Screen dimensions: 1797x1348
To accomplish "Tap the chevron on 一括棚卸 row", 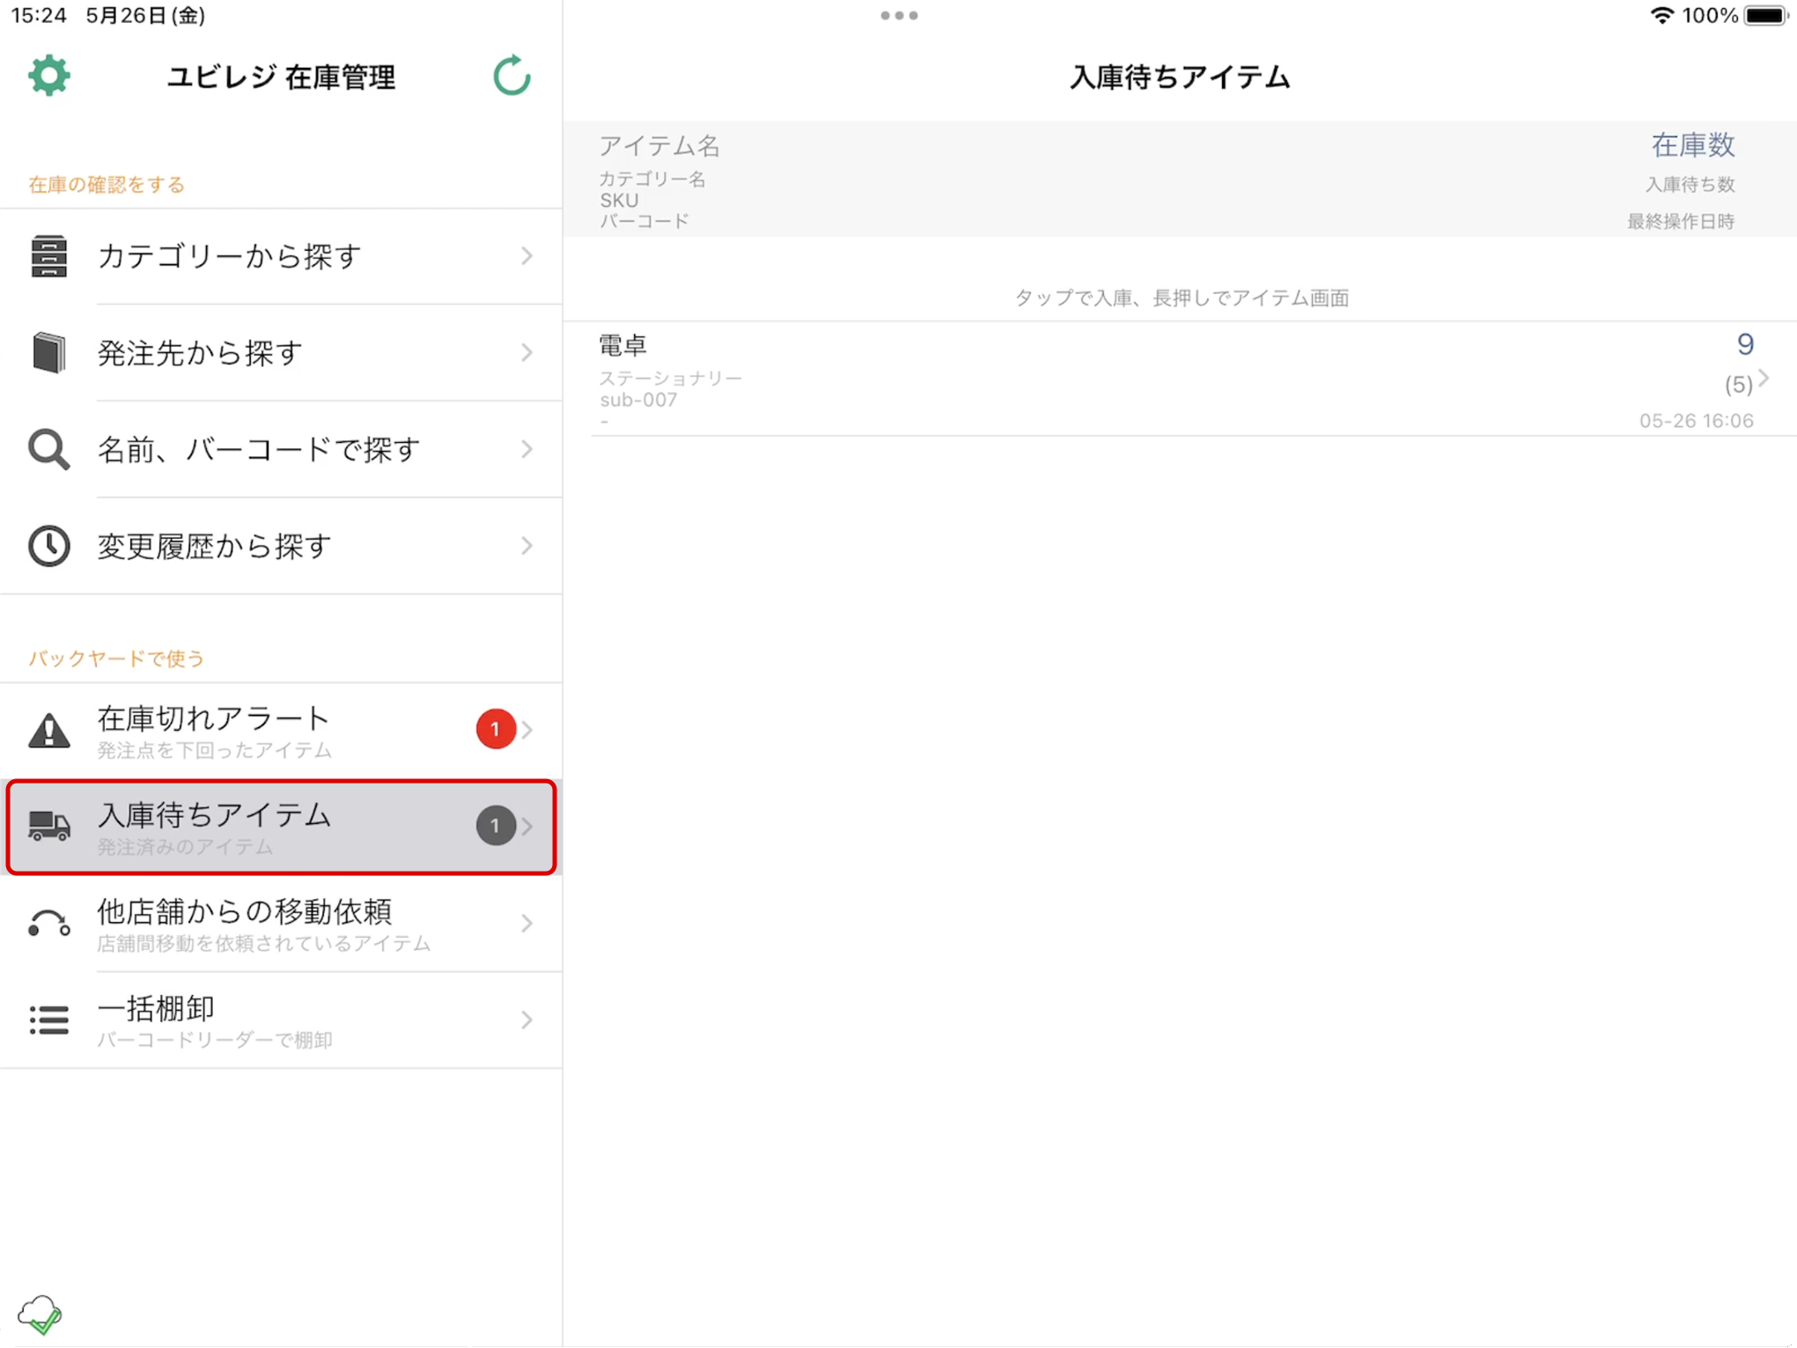I will pos(527,1020).
